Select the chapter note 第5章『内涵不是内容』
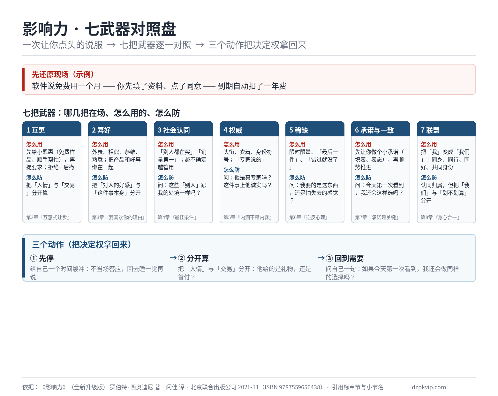The width and height of the screenshot is (498, 396). (x=248, y=217)
